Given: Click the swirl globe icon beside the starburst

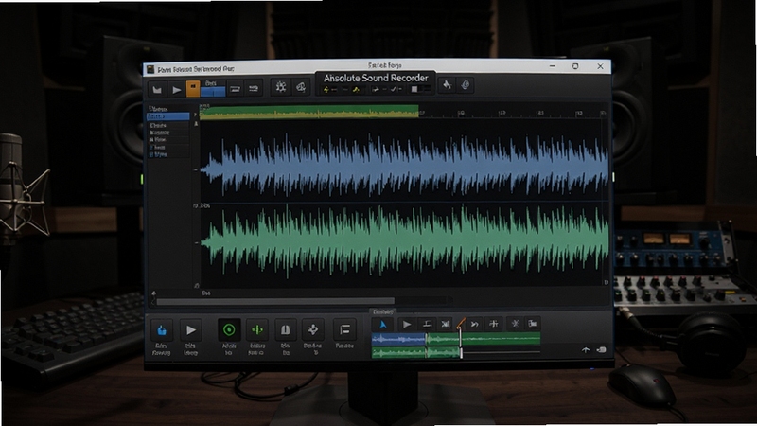Looking at the screenshot, I should [x=301, y=87].
